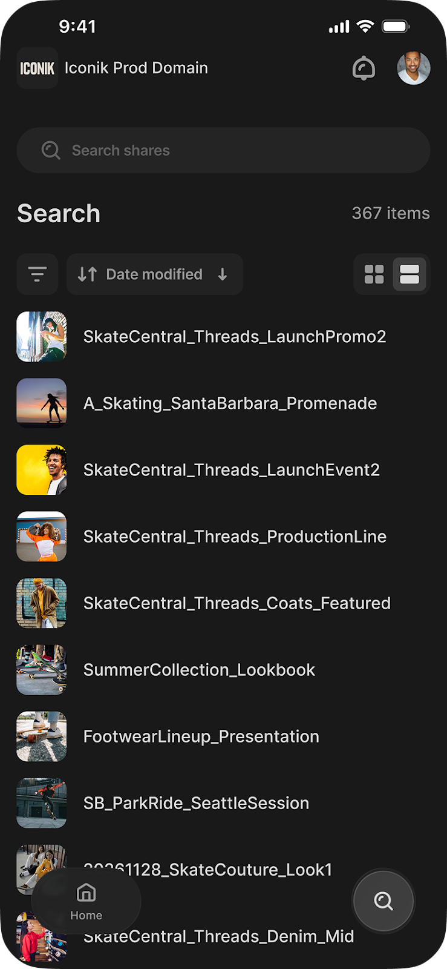Open the Iconik Prod Domain title
Screen dimensions: 447x969
136,68
